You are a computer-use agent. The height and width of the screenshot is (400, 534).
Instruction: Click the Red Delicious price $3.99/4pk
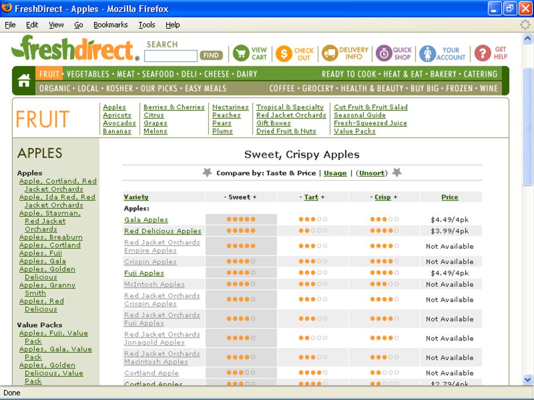pyautogui.click(x=449, y=231)
